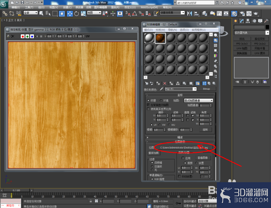Toggle the Percent Snap icon
271x208 pixels.
click(x=141, y=13)
